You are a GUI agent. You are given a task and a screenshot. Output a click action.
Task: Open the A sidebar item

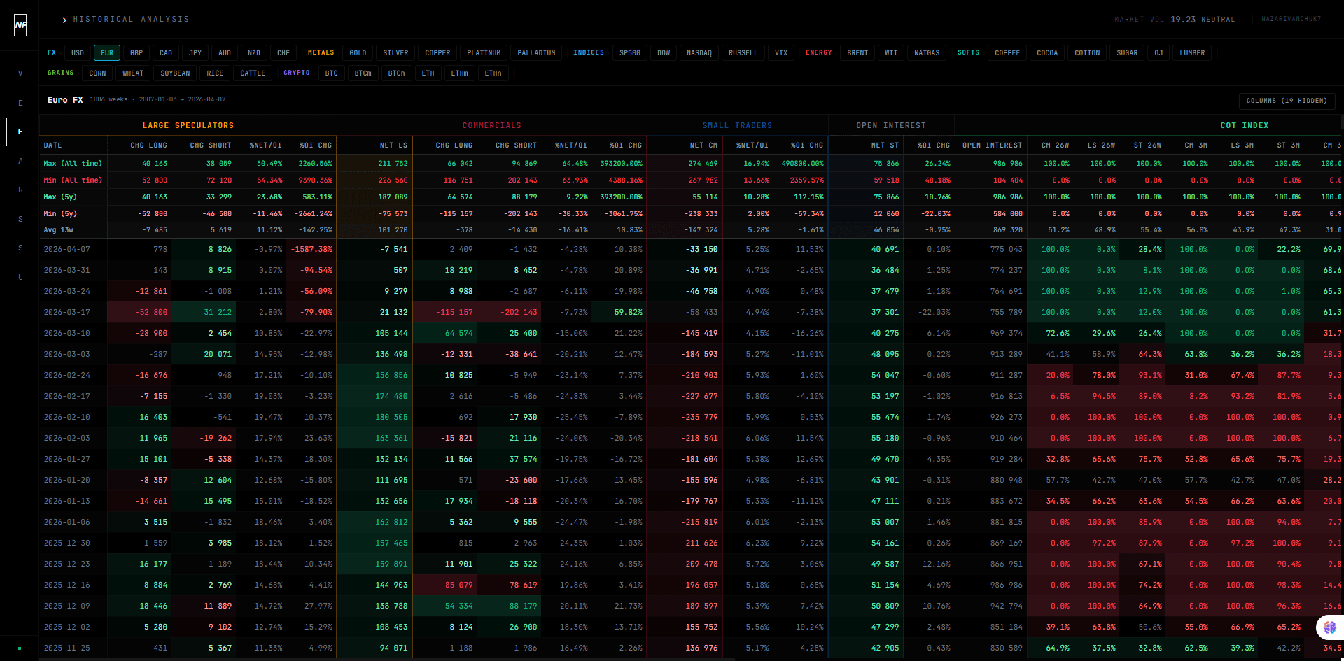[20, 161]
